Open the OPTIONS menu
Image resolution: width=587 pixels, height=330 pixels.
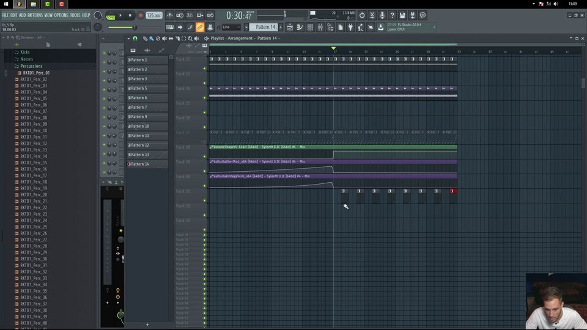pos(61,15)
